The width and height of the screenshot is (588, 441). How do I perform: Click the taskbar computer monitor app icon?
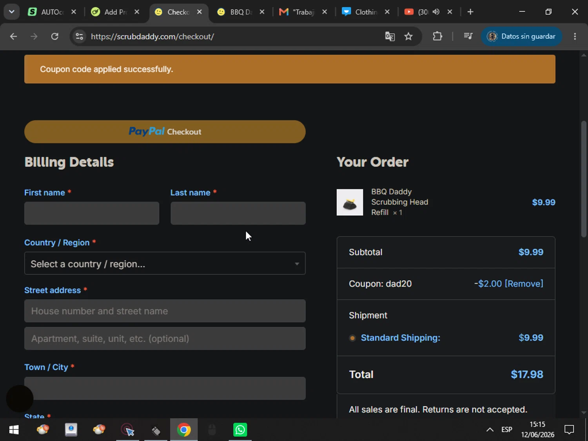tap(71, 430)
